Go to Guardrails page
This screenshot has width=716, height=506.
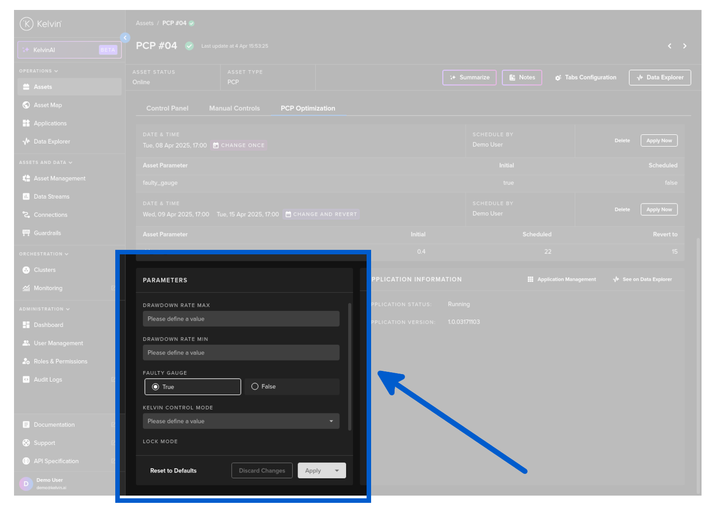tap(47, 233)
